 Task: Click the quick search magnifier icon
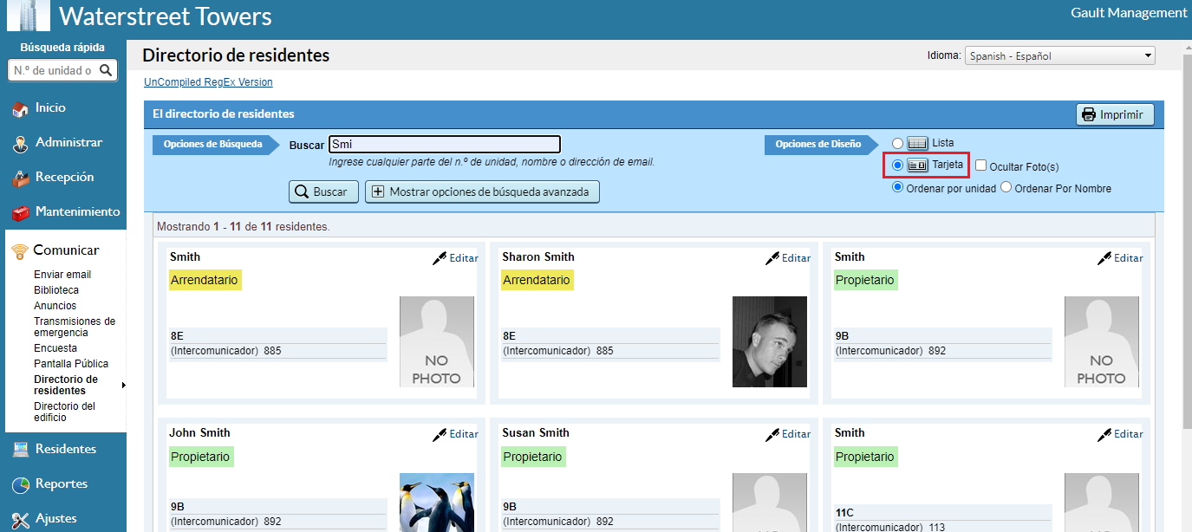tap(106, 70)
